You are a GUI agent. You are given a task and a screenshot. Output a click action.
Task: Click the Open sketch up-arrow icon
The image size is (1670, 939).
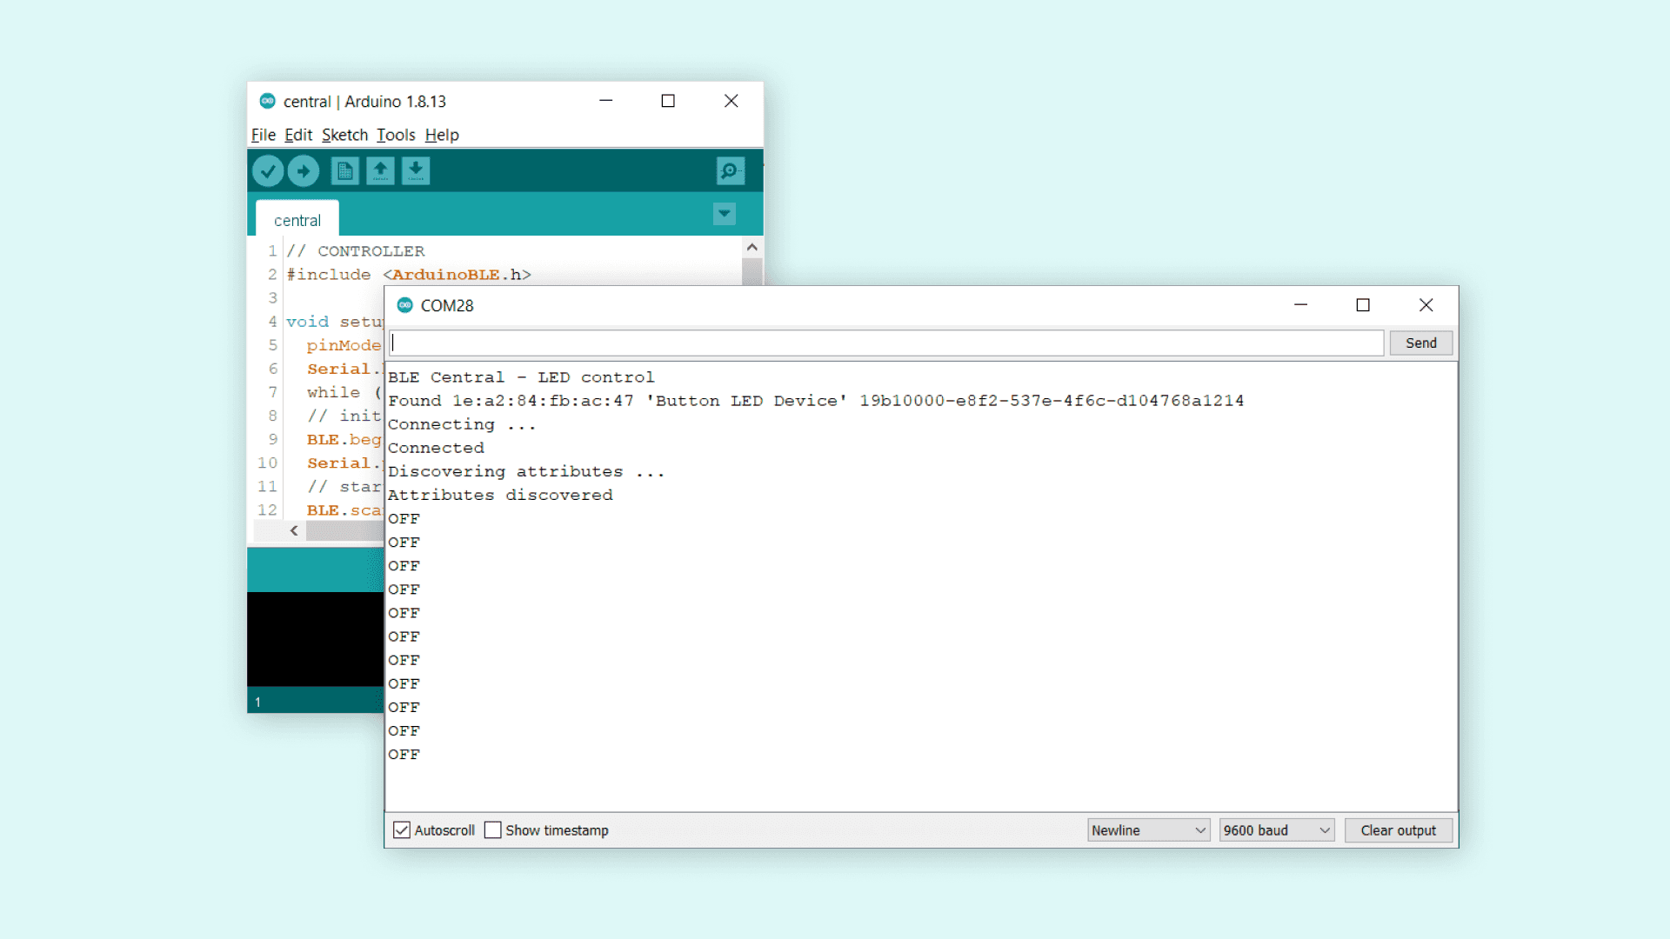[x=380, y=171]
